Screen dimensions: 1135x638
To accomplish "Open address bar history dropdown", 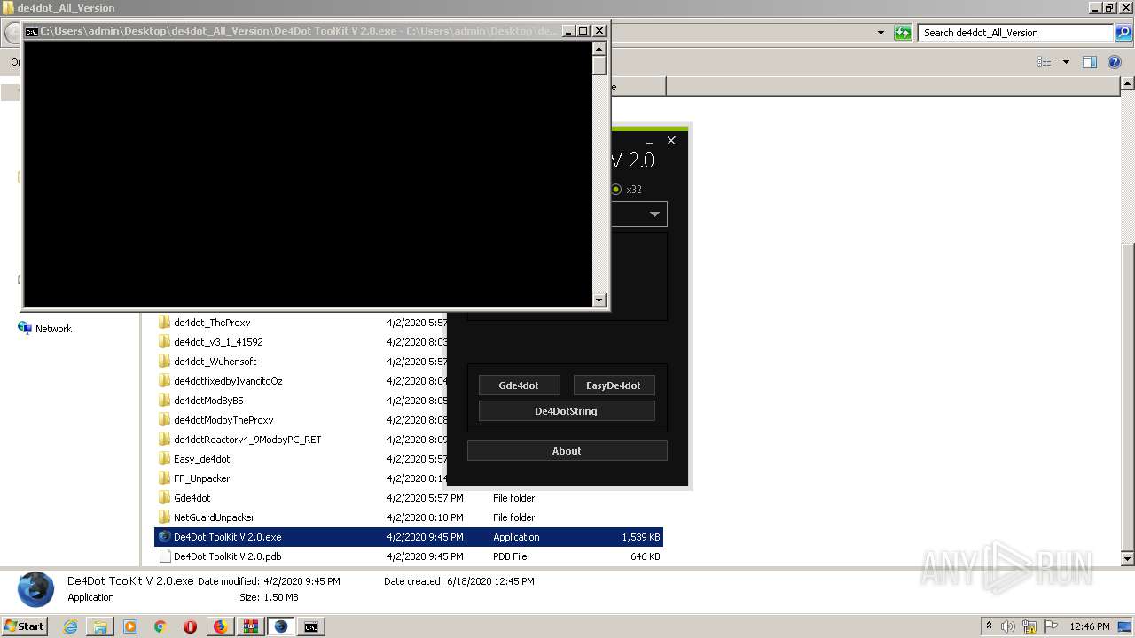I will click(x=881, y=33).
